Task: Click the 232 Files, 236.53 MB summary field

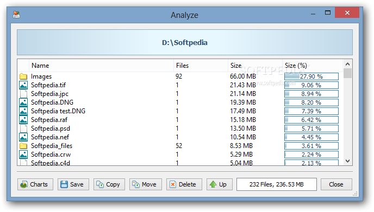Action: (x=277, y=184)
